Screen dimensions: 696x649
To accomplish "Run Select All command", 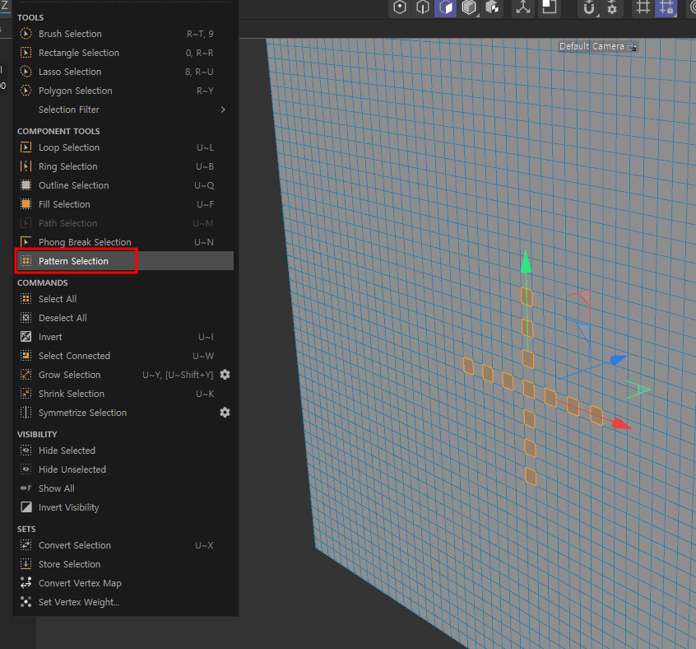I will (126, 299).
